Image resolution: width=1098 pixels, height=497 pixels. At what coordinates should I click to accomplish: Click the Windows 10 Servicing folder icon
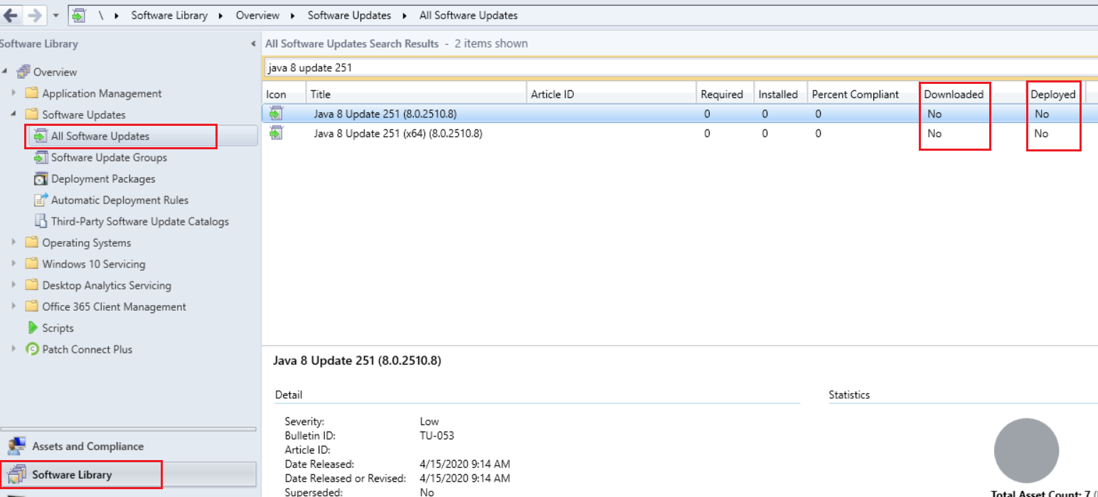tap(31, 264)
